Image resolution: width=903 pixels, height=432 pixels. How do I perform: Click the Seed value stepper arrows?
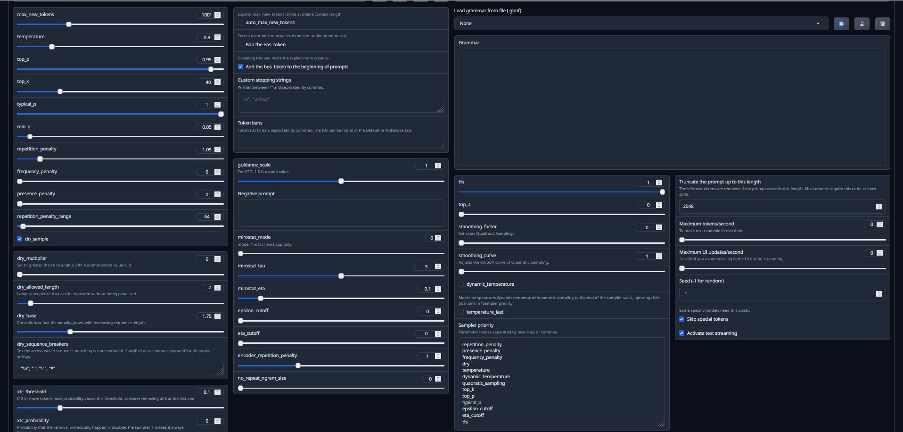click(x=879, y=294)
